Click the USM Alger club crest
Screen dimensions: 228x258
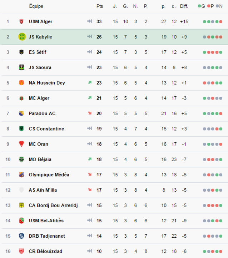21,21
